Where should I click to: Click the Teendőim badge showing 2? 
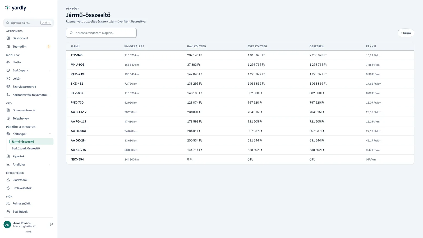(x=49, y=47)
